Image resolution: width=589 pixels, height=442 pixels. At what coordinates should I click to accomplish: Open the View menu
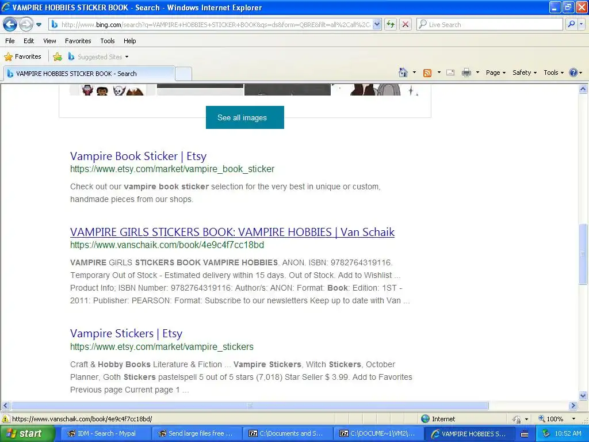49,41
